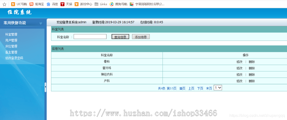Click the 科室列表 section header
Screen dimensions: 287x120
(x=58, y=29)
